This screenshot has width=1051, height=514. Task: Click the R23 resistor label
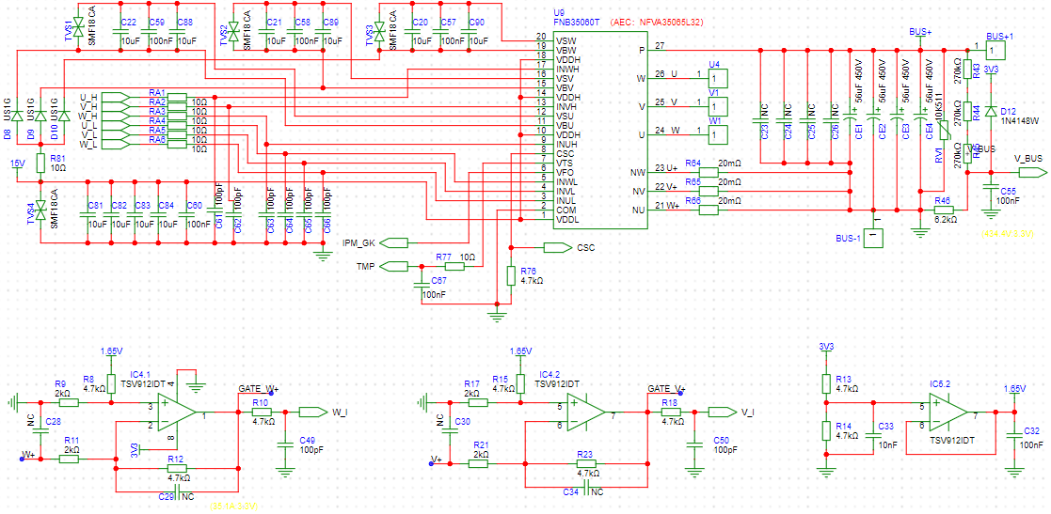(585, 453)
